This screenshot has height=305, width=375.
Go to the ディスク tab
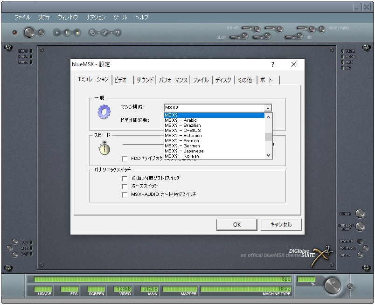tap(223, 80)
